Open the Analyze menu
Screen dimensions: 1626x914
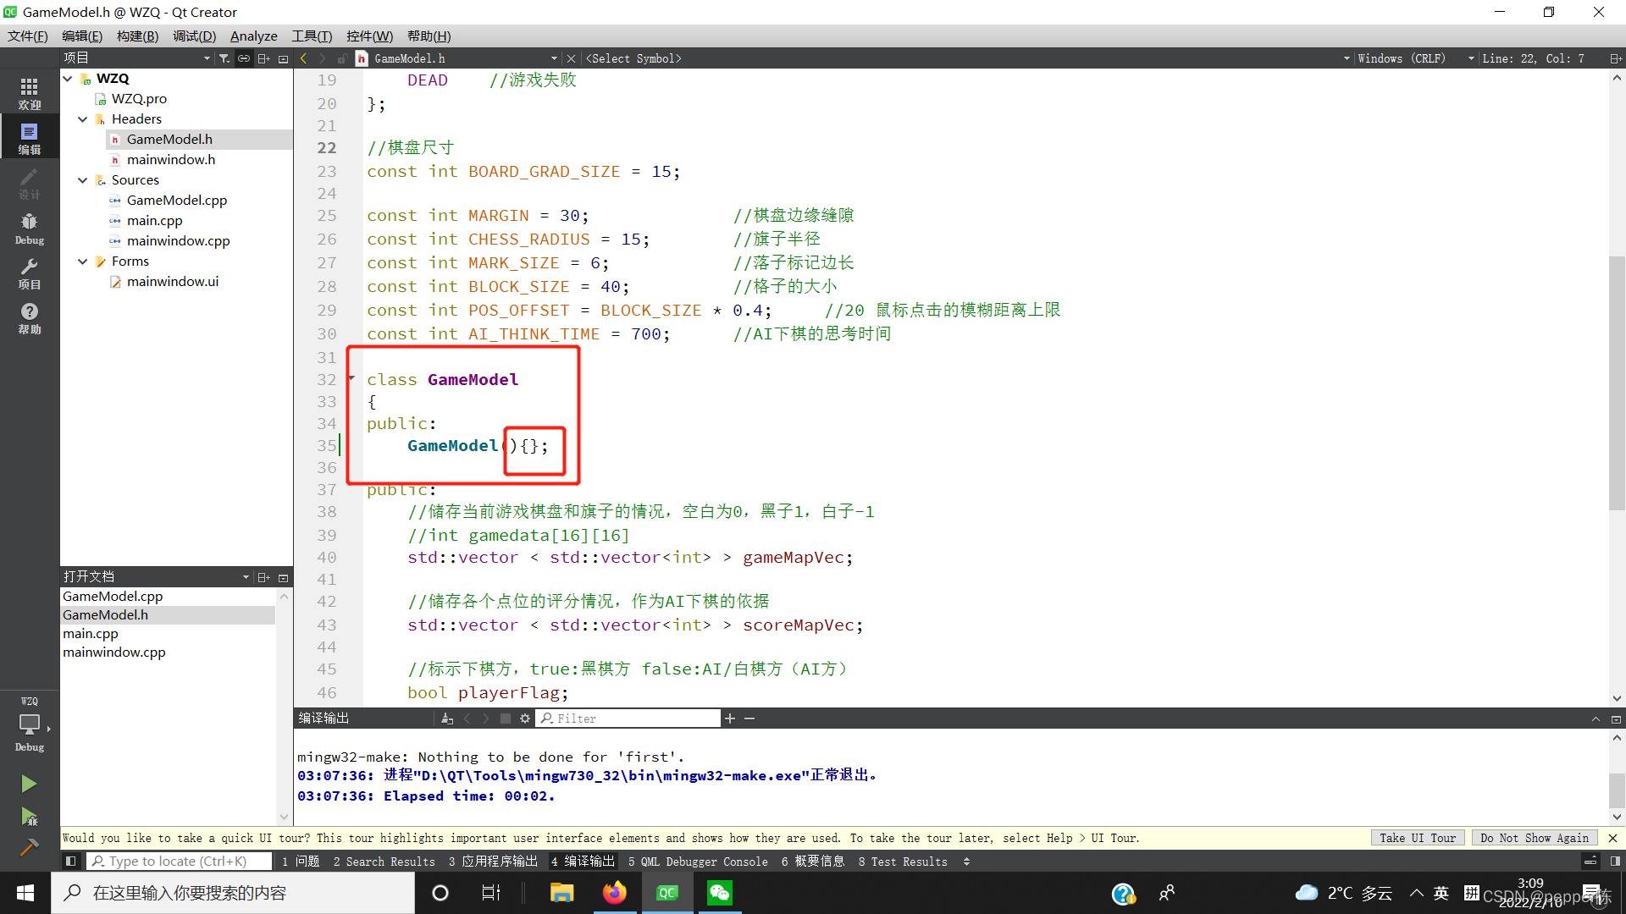[253, 36]
